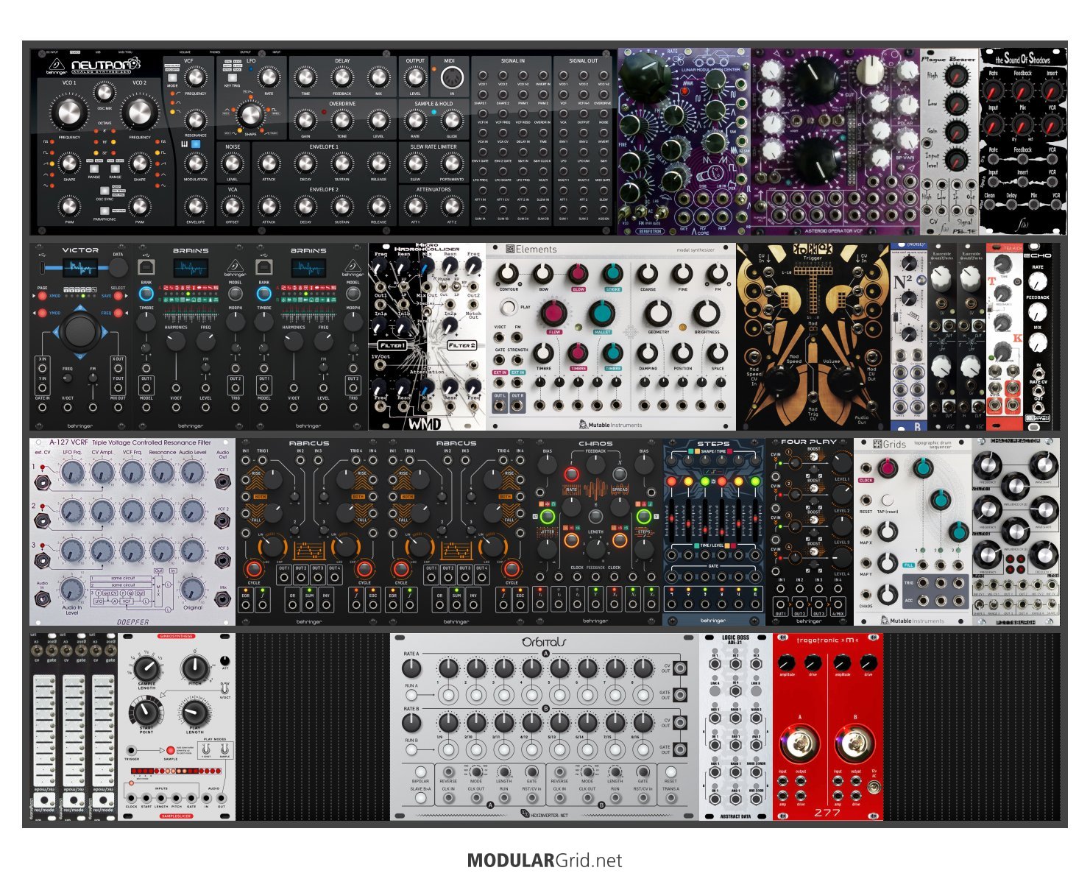Toggle the Neutron PARAPHONIC button
Viewport: 1090px width, 876px height.
104,211
